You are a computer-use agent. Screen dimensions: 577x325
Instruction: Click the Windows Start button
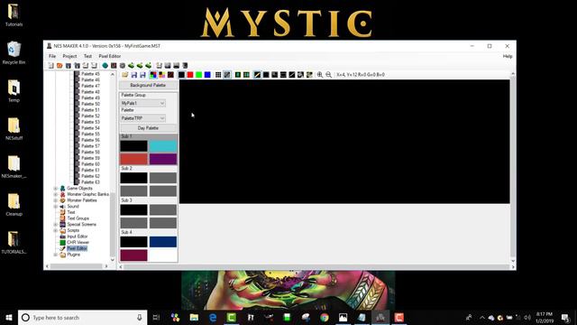tap(9, 317)
